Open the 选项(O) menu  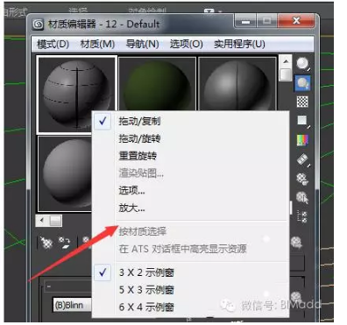click(187, 44)
